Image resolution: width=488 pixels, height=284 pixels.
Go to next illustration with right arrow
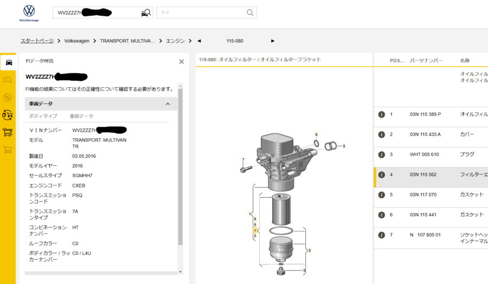tap(273, 41)
